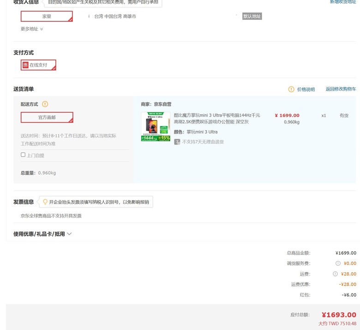Viewport: 360px width, 330px height.
Task: Open 价格说明 link
Action: coord(306,90)
